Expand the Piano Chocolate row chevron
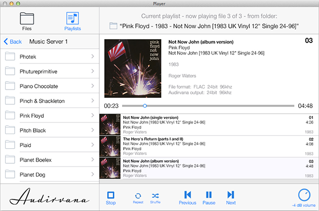The height and width of the screenshot is (211, 319). point(93,86)
